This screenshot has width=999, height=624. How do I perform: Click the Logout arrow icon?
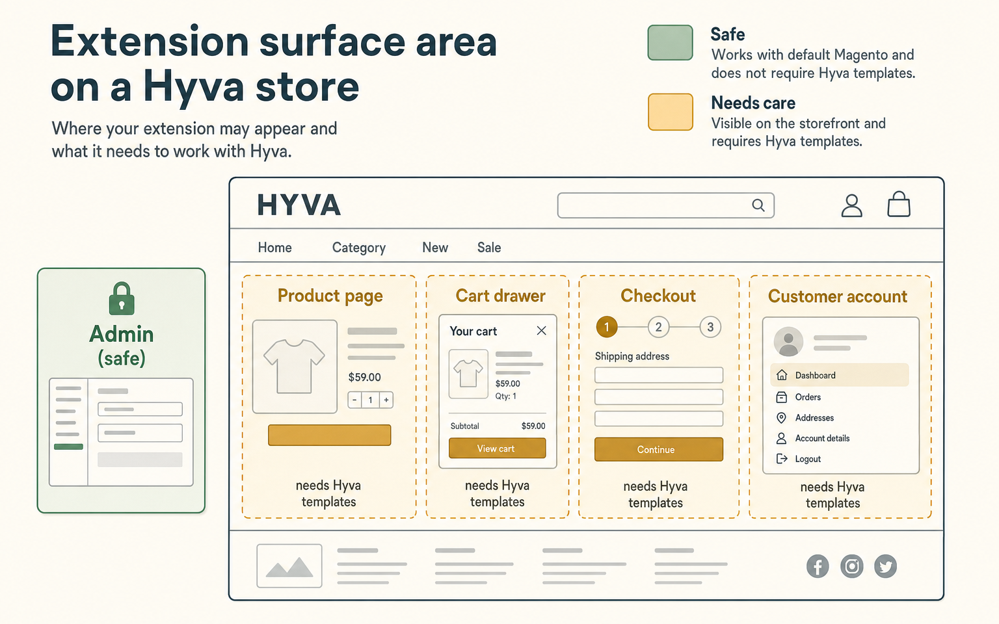782,459
